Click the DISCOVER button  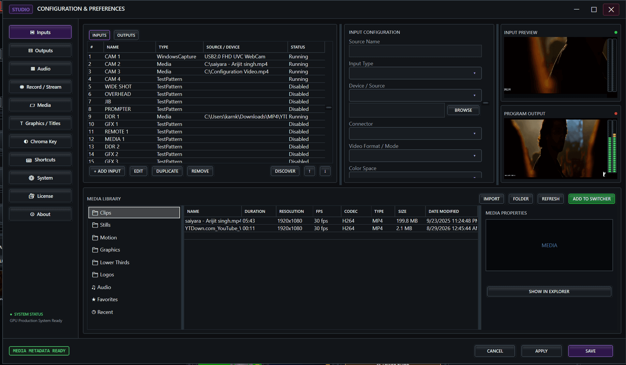click(x=285, y=171)
